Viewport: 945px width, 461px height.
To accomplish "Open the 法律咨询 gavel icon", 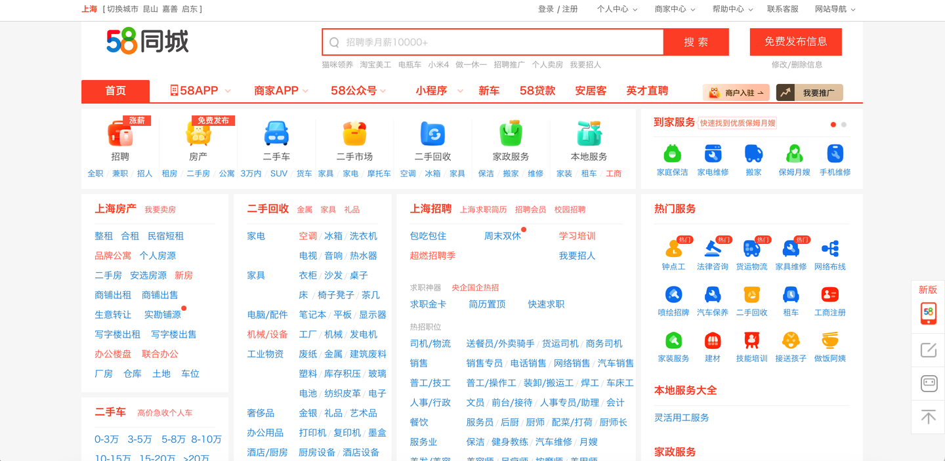I will coord(713,249).
